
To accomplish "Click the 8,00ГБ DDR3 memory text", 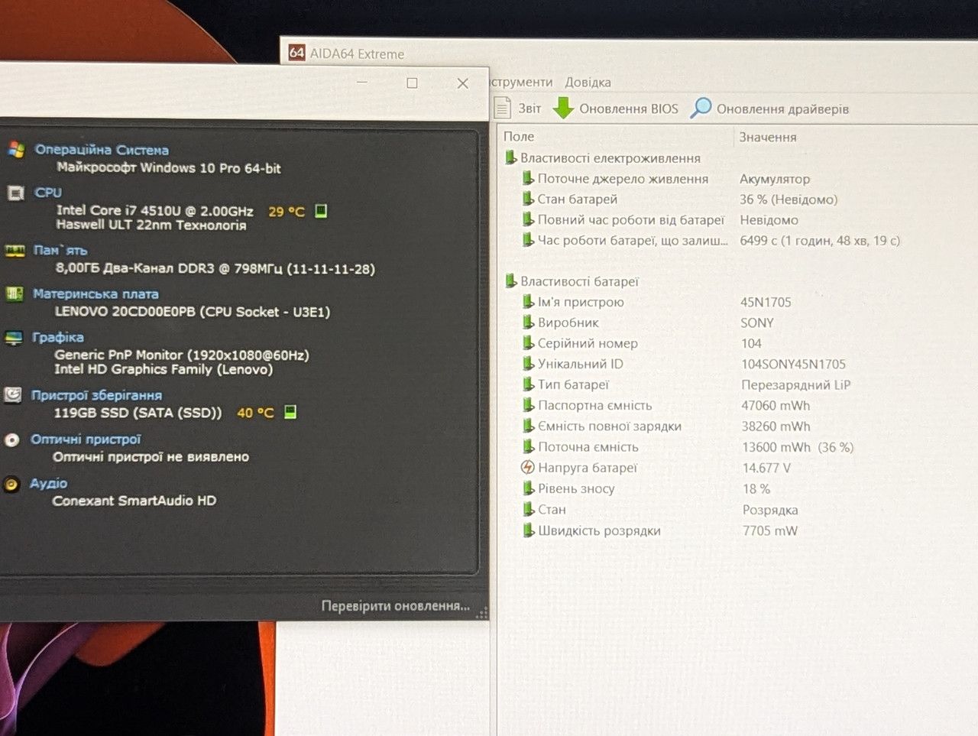I will pos(215,268).
